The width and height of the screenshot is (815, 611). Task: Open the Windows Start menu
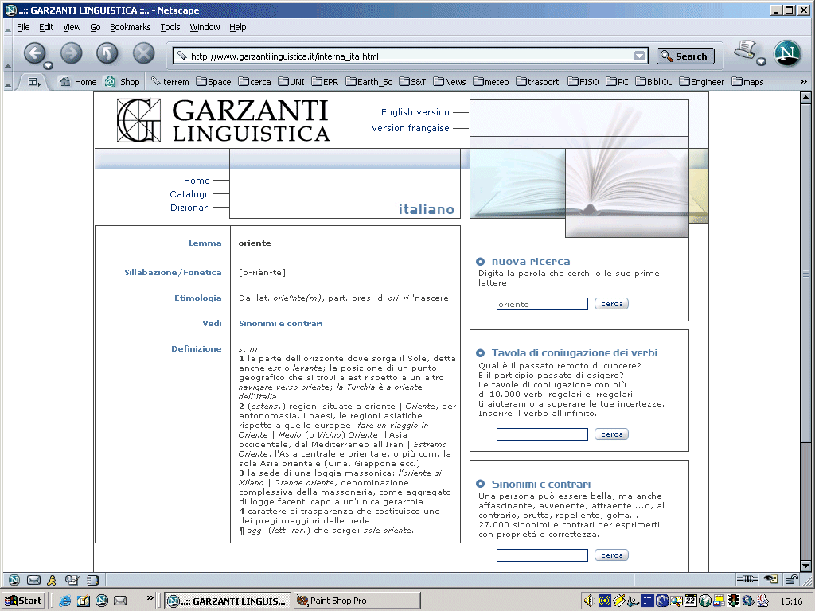24,601
